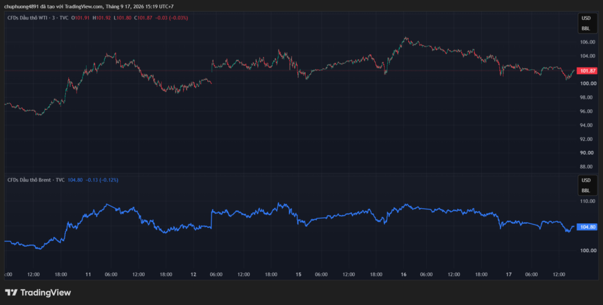Viewport: 603px width, 305px height.
Task: Click the 100.00 Brent axis label
Action: pyautogui.click(x=588, y=250)
